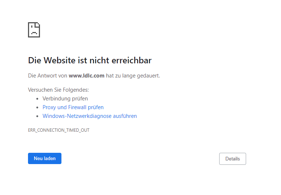Click the sad page error icon
Viewport: 281px width, 195px height.
click(34, 30)
